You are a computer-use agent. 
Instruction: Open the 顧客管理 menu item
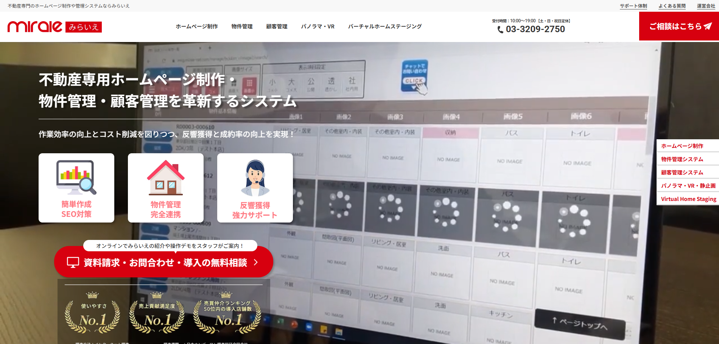click(x=277, y=26)
